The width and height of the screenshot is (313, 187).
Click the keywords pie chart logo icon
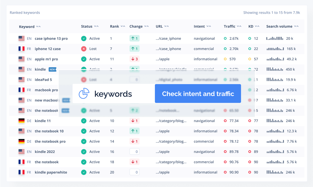click(83, 94)
